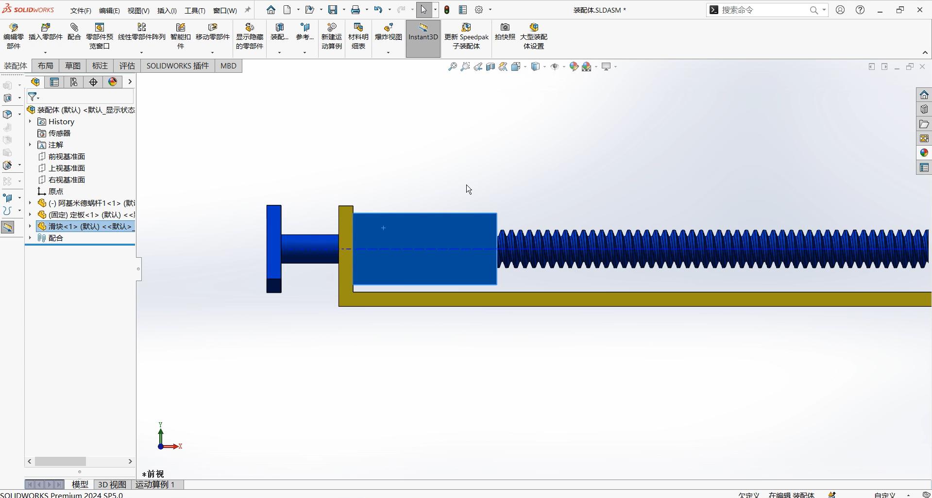Switch to the MBD ribbon tab
This screenshot has height=498, width=932.
pyautogui.click(x=228, y=66)
